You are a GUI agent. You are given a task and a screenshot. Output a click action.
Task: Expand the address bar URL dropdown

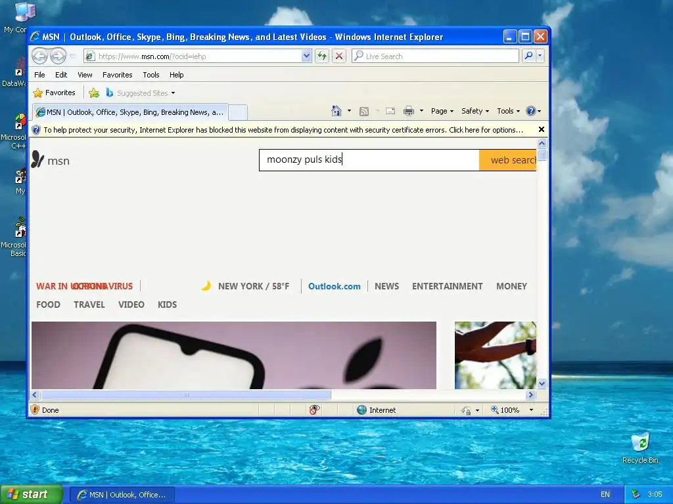(x=306, y=56)
